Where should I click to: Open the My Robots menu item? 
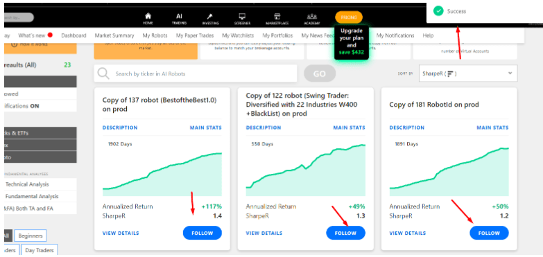[155, 35]
